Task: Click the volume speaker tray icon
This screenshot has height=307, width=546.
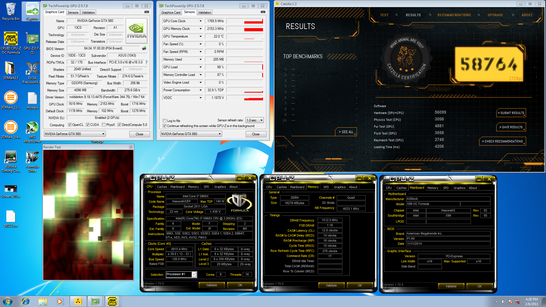Action: (504, 302)
